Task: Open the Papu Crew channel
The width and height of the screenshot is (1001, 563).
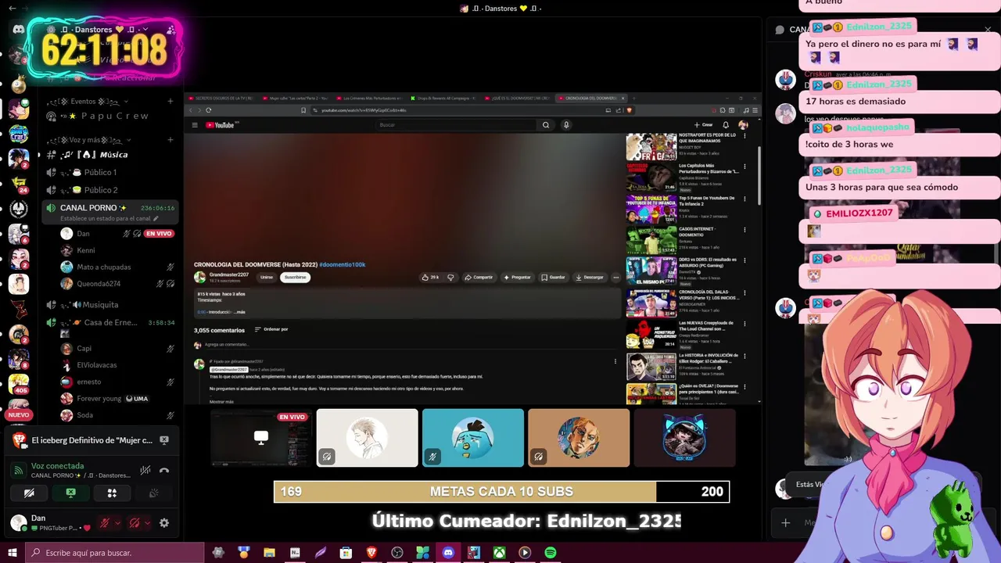Action: tap(109, 117)
